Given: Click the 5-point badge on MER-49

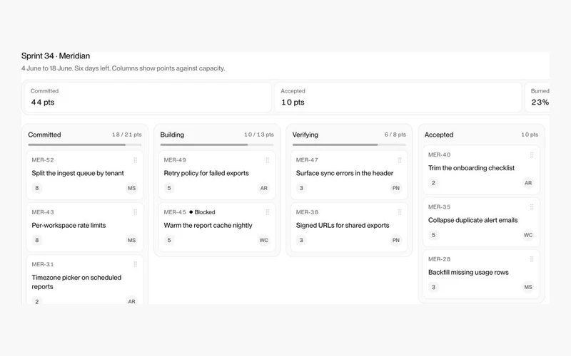Looking at the screenshot, I should click(x=169, y=188).
